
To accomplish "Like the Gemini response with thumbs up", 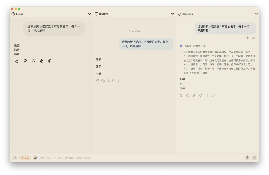I will point(17,61).
